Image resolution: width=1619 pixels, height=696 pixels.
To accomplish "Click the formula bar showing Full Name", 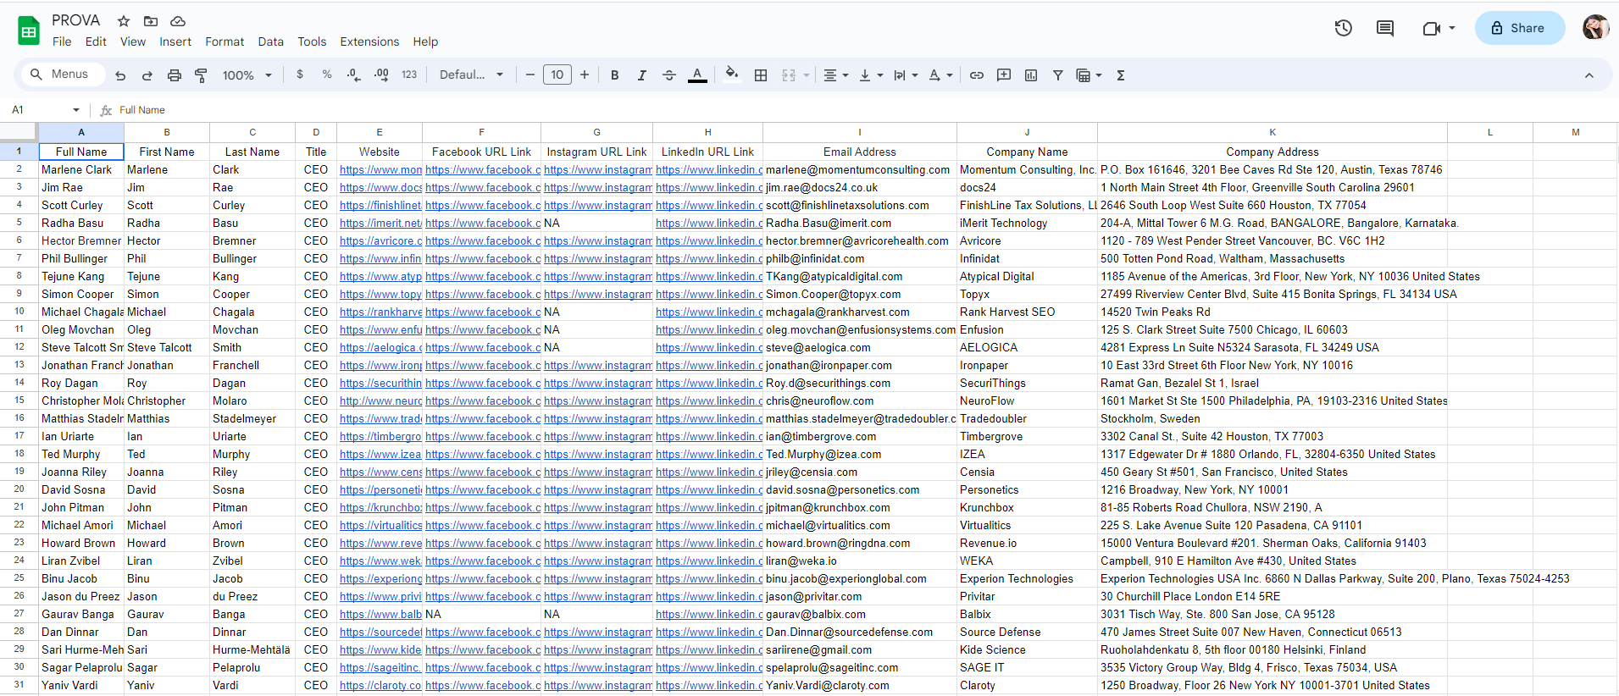I will pos(864,110).
